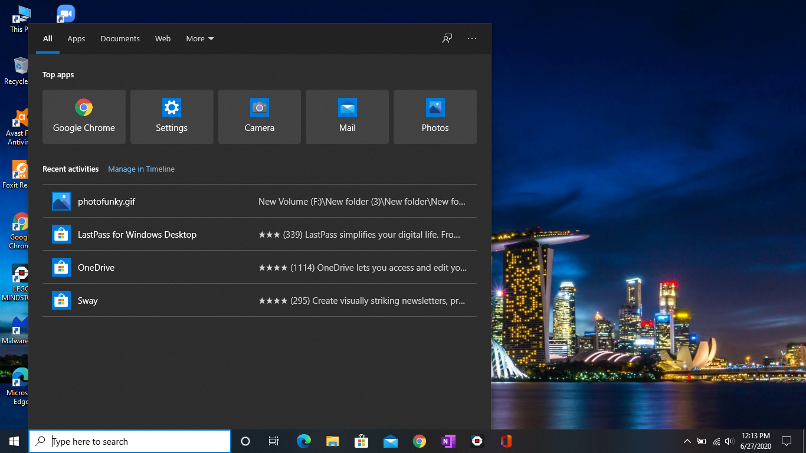
Task: Open Google Chrome from Top apps
Action: [x=84, y=117]
